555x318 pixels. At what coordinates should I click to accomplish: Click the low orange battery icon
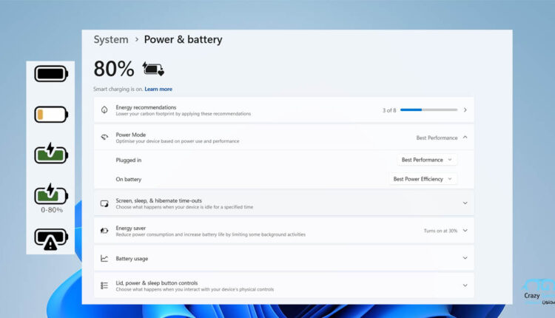coord(51,115)
